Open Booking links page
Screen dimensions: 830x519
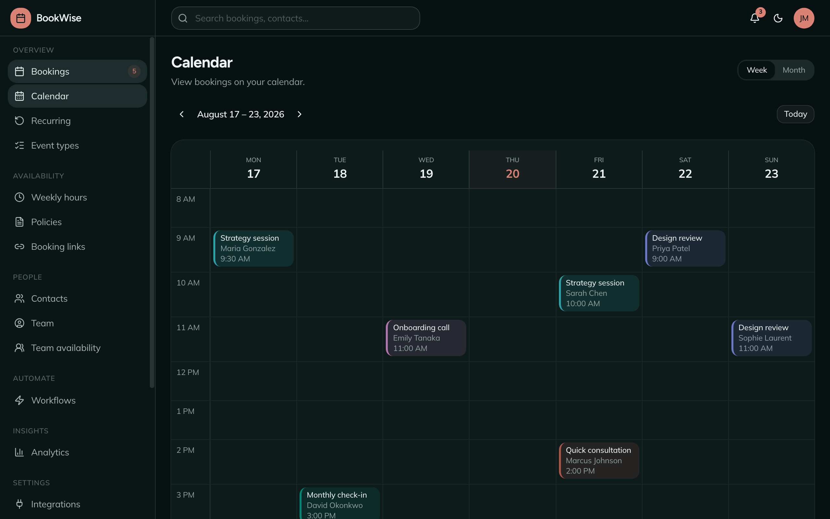[x=77, y=247]
